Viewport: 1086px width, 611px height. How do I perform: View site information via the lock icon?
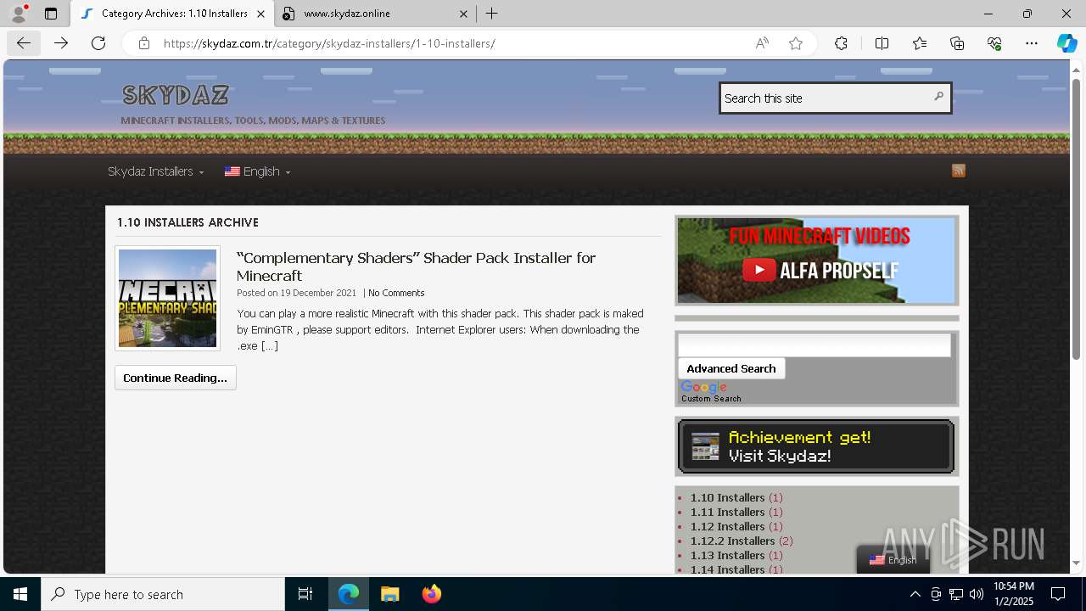coord(144,43)
